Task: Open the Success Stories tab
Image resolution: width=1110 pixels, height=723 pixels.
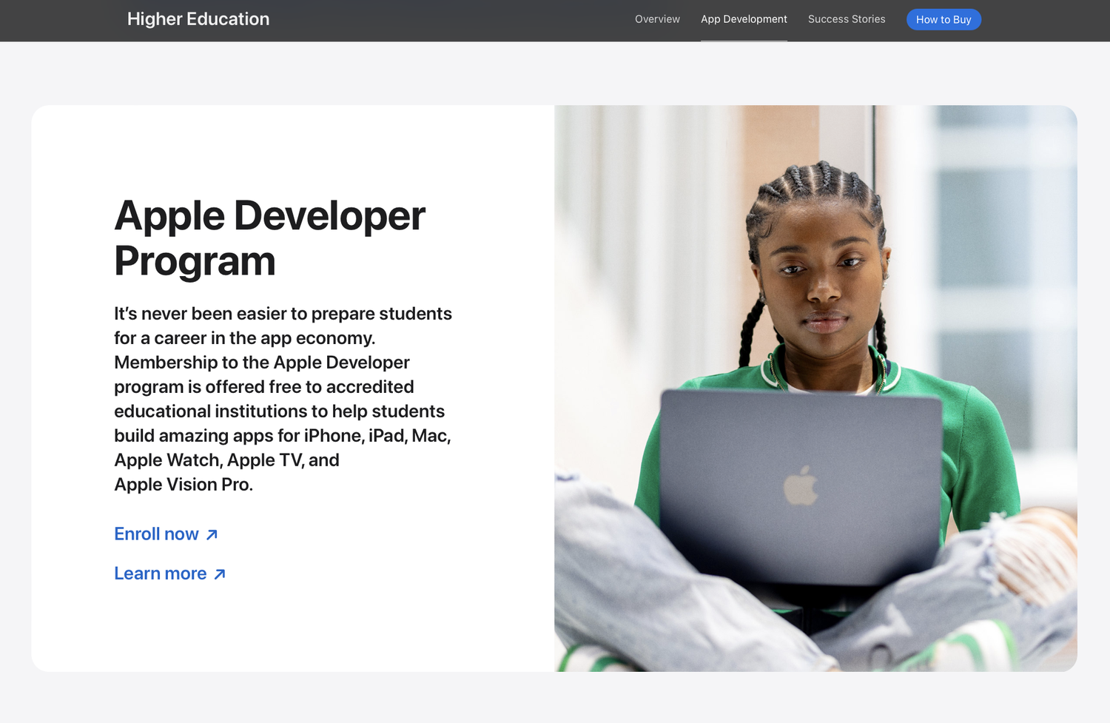Action: coord(847,19)
